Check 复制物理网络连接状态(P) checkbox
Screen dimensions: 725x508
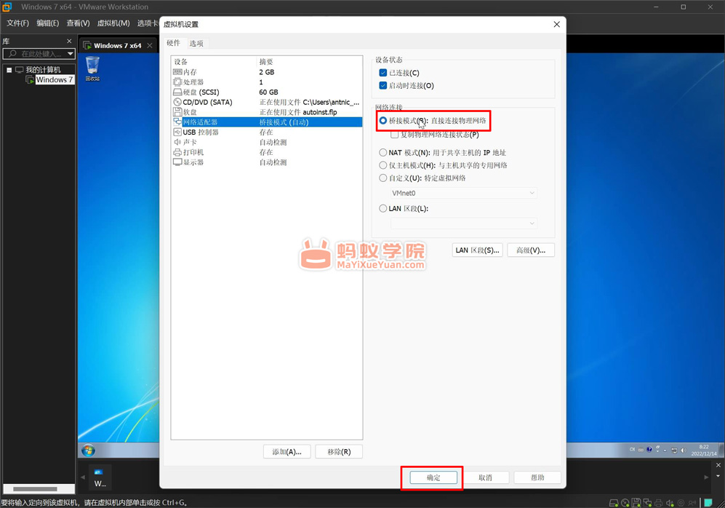394,135
